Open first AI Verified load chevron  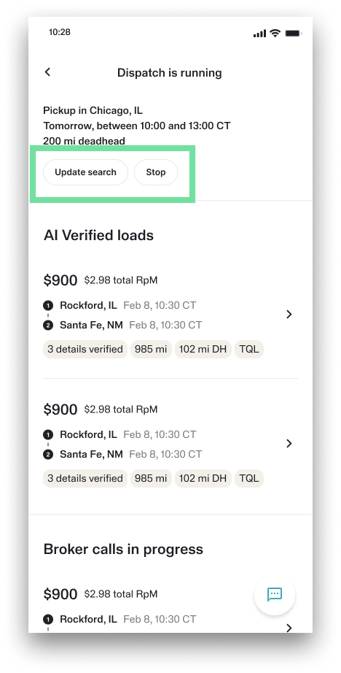289,314
